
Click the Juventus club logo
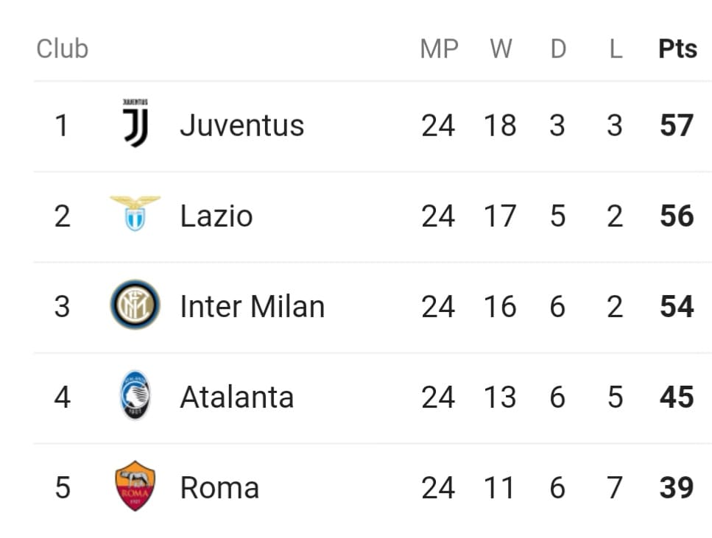135,123
